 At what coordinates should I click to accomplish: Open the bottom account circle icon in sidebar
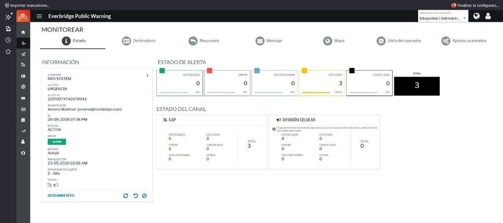23,153
